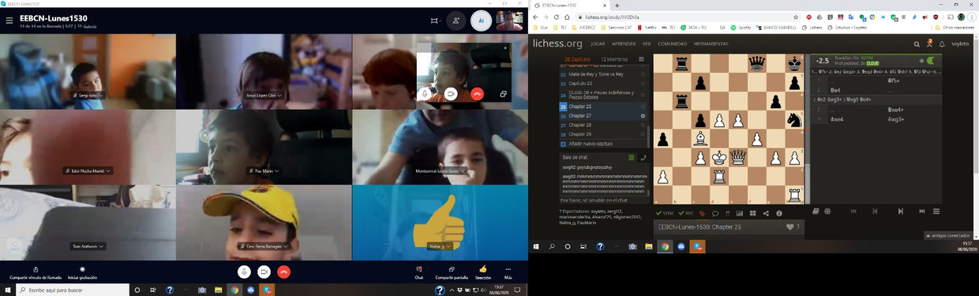Open the Skype Chat panel
Viewport: 979px width, 296px height.
coord(419,272)
